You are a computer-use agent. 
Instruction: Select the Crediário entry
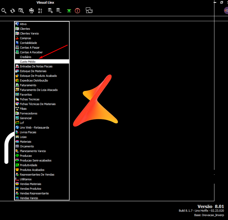click(x=42, y=57)
